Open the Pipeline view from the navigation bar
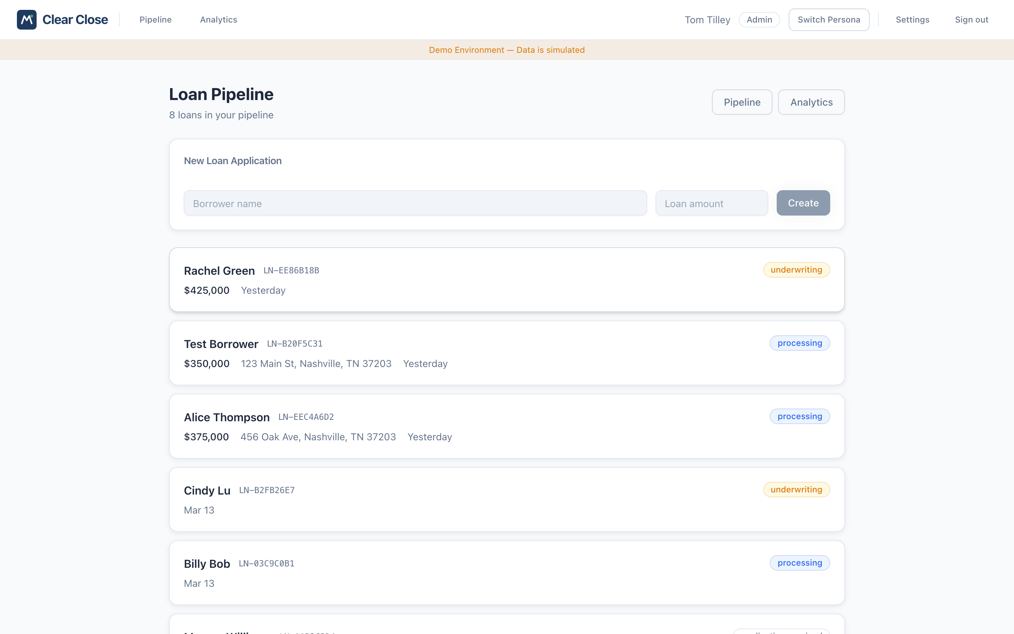This screenshot has width=1014, height=634. tap(156, 19)
